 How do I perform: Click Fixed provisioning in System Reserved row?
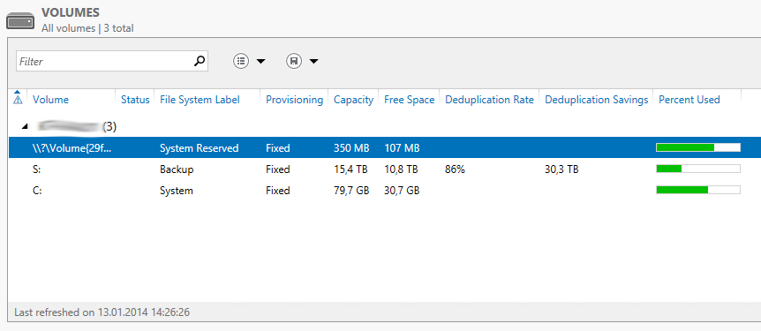[277, 148]
